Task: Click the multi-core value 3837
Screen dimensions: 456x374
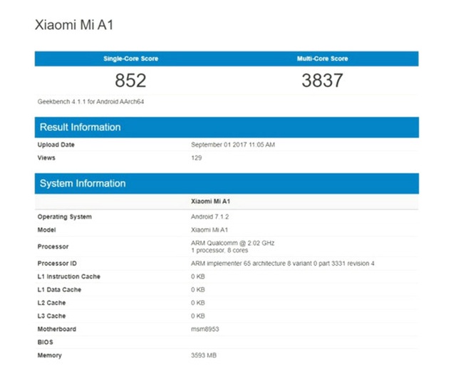Action: pos(322,80)
